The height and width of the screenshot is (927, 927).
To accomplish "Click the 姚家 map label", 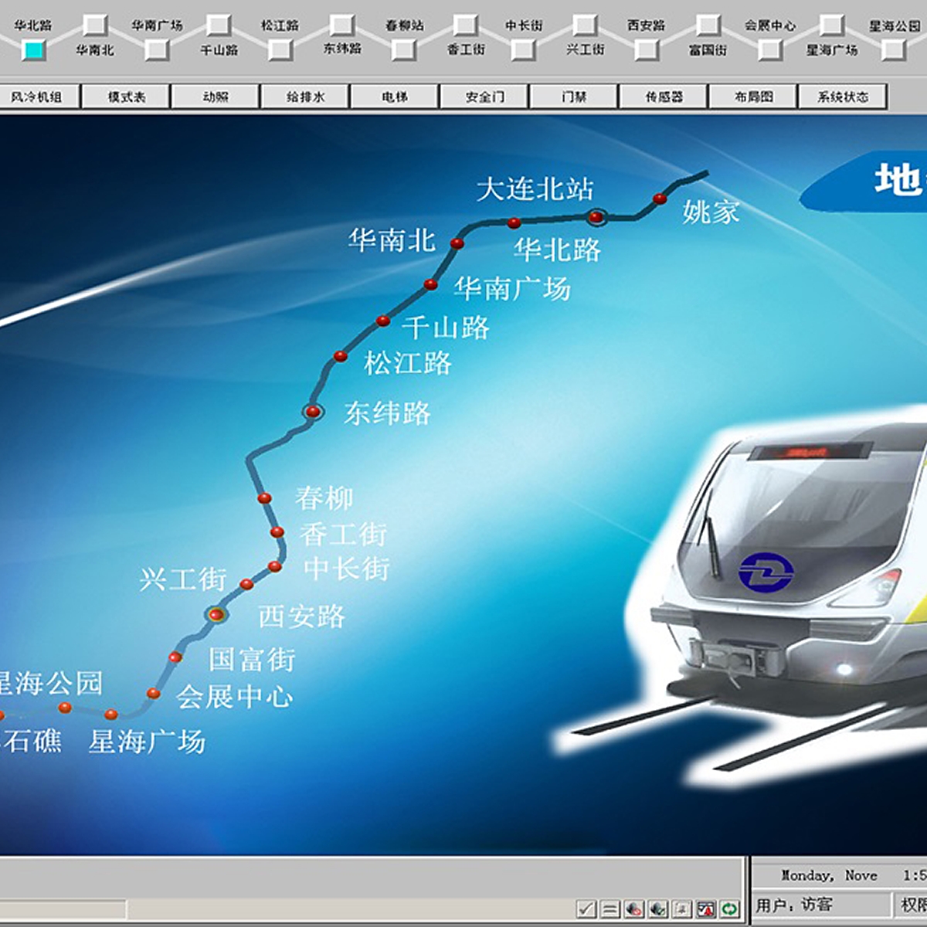I will pyautogui.click(x=711, y=212).
